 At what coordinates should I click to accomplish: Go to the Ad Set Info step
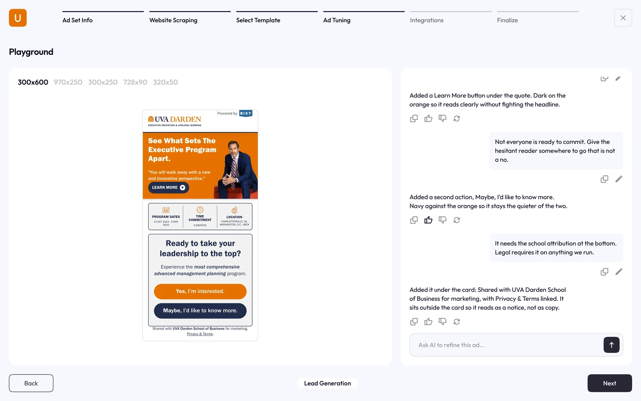pos(103,18)
